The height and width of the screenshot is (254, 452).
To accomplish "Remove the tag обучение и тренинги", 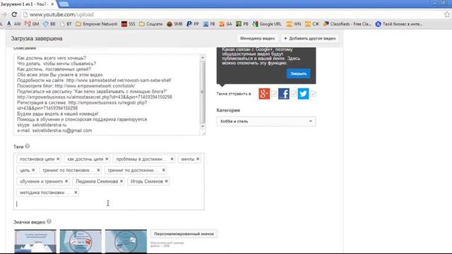I will tap(66, 181).
